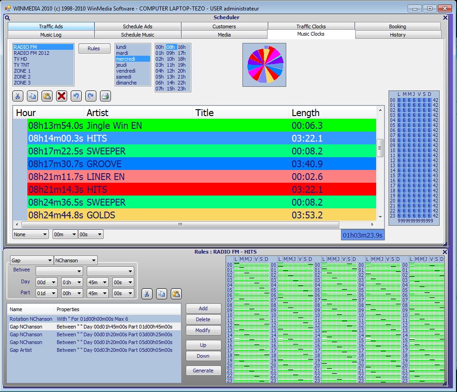Viewport: 457px width, 392px height.
Task: Delete the selected item with the red X icon
Action: (61, 96)
